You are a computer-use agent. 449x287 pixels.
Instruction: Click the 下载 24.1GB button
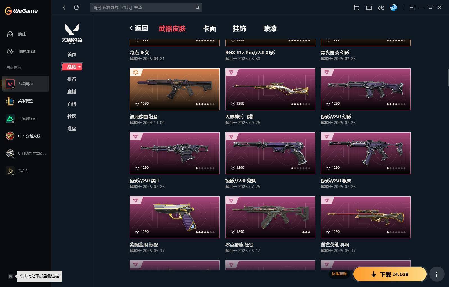390,274
